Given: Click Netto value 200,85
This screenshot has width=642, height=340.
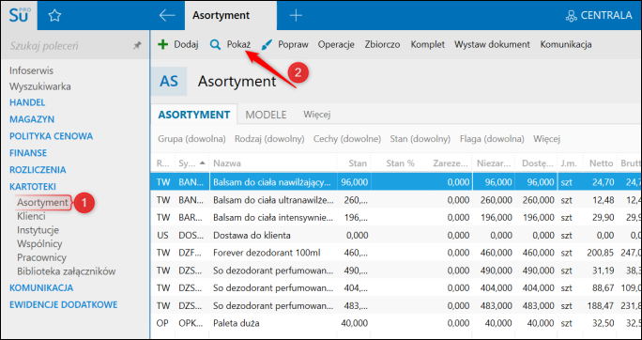Looking at the screenshot, I should click(601, 253).
